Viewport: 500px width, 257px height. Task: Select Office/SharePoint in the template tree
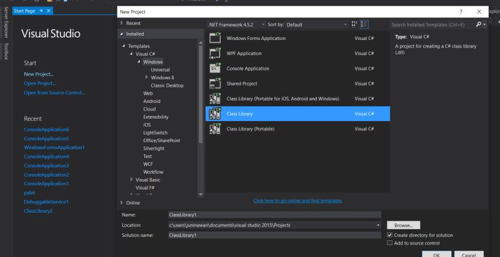coord(162,140)
